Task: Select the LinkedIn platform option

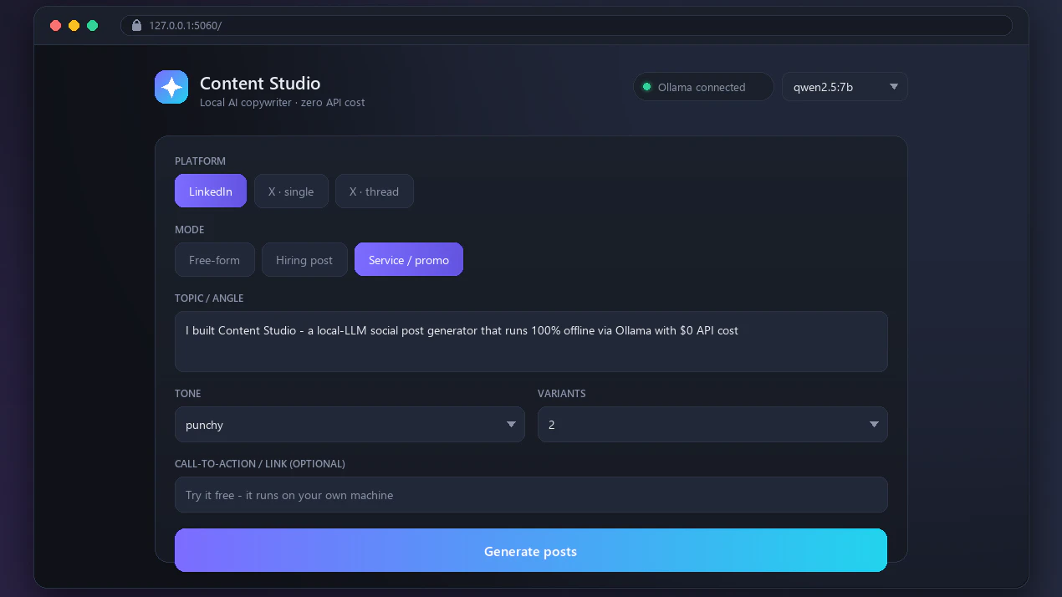Action: point(211,191)
